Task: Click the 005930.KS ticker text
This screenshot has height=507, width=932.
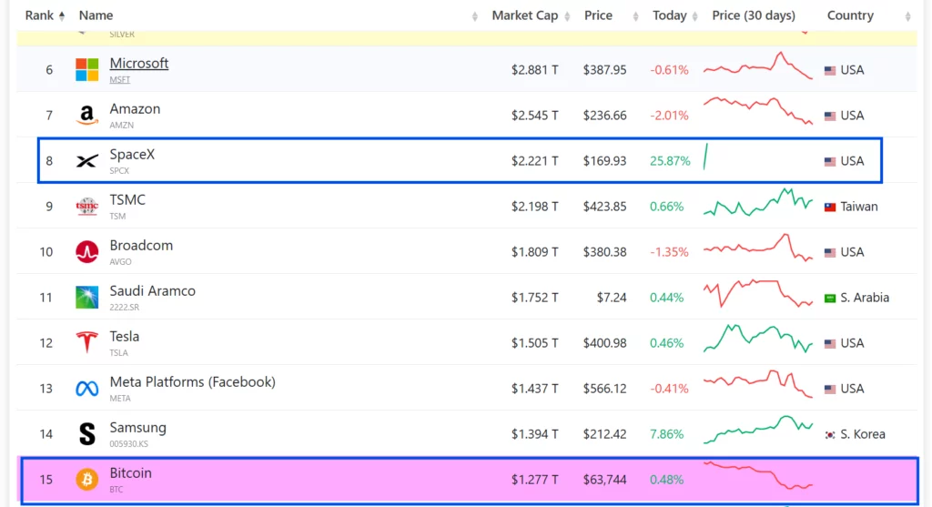Action: (129, 444)
